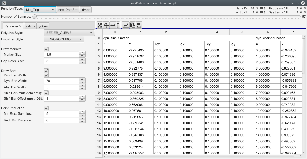Decrement Dyn. Bar Width value 70
This screenshot has height=159, width=307.
coord(82,82)
